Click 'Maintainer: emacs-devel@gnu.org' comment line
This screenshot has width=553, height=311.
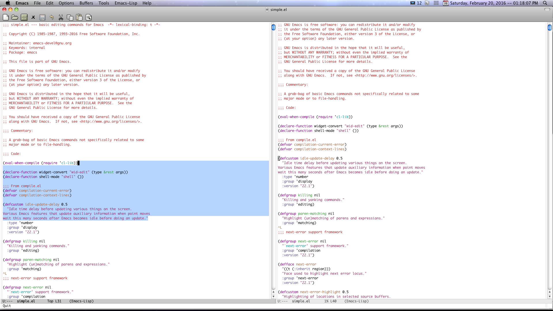point(37,43)
